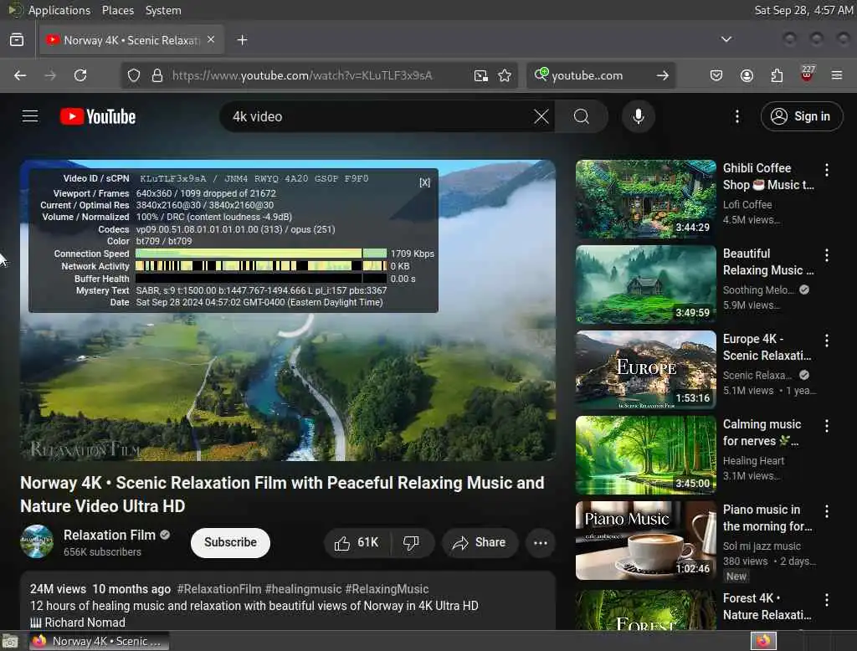This screenshot has width=857, height=651.
Task: Open the Places menu
Action: click(117, 10)
